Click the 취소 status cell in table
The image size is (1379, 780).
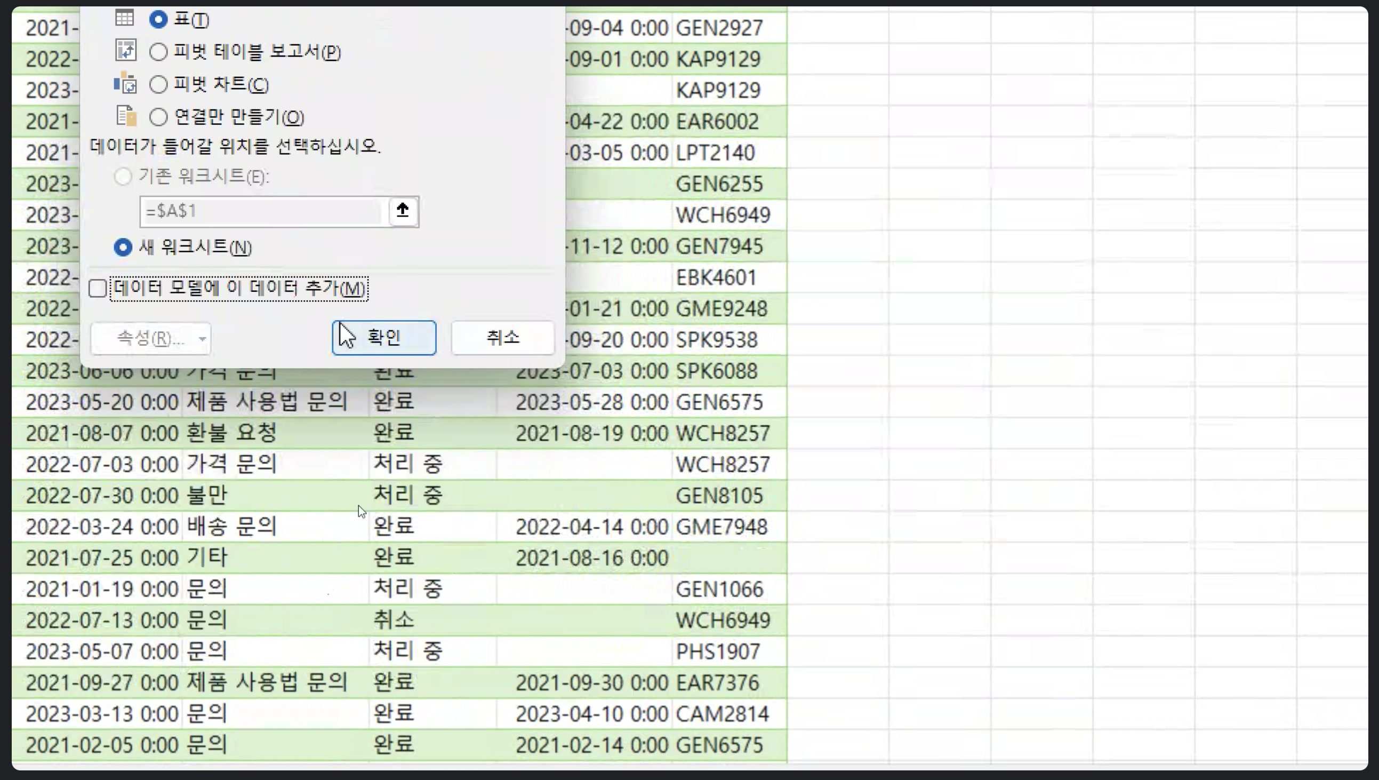394,620
